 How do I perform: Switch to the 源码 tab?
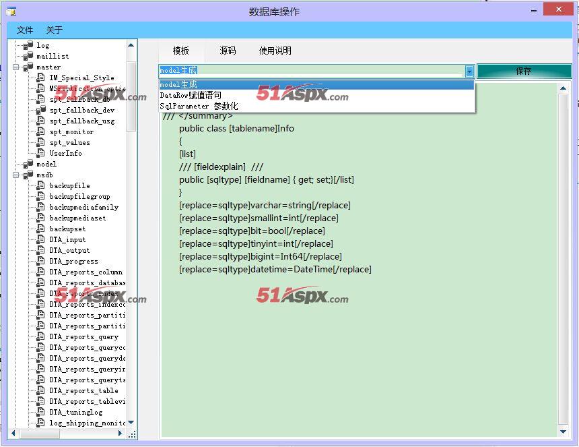pyautogui.click(x=228, y=51)
